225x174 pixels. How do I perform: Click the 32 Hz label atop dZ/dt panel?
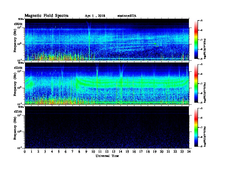point(21,107)
